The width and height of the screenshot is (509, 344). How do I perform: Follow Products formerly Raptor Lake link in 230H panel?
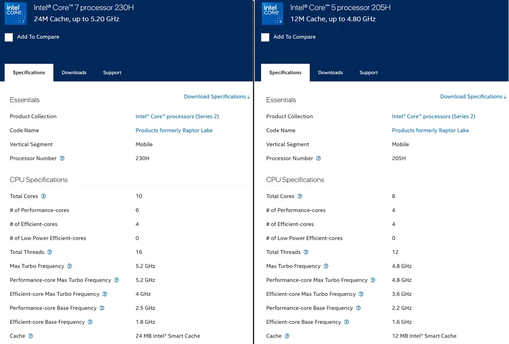pos(174,130)
